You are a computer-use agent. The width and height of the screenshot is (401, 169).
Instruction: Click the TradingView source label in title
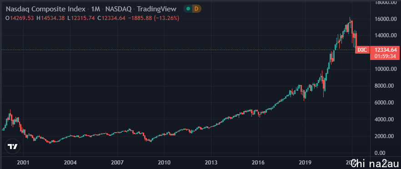click(x=157, y=9)
